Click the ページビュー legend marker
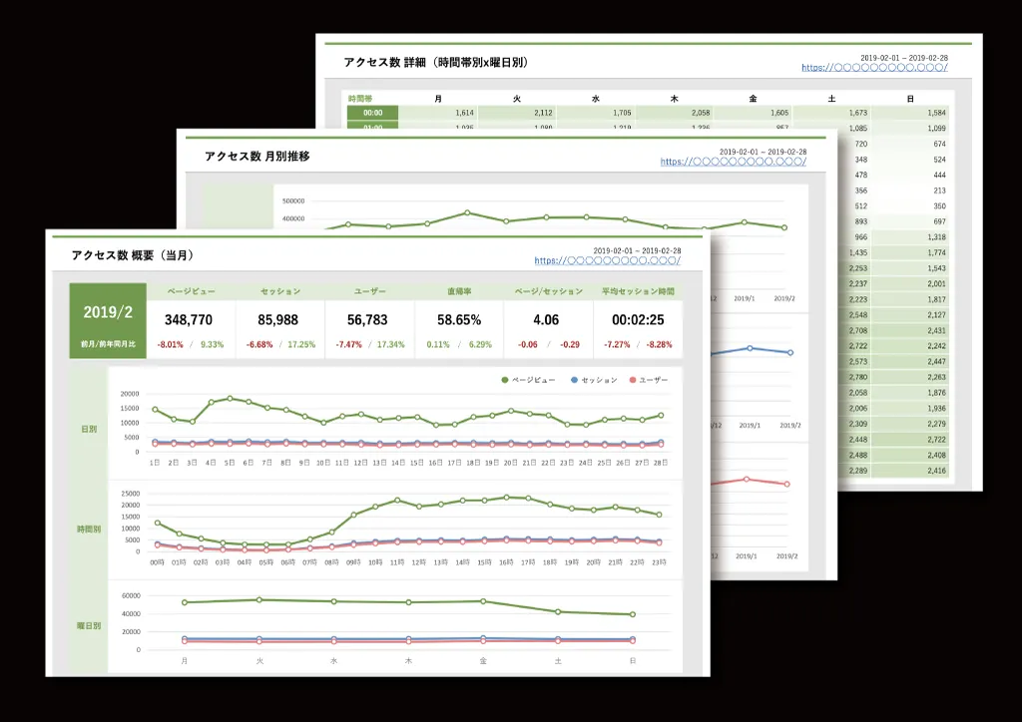The height and width of the screenshot is (722, 1022). pos(504,380)
